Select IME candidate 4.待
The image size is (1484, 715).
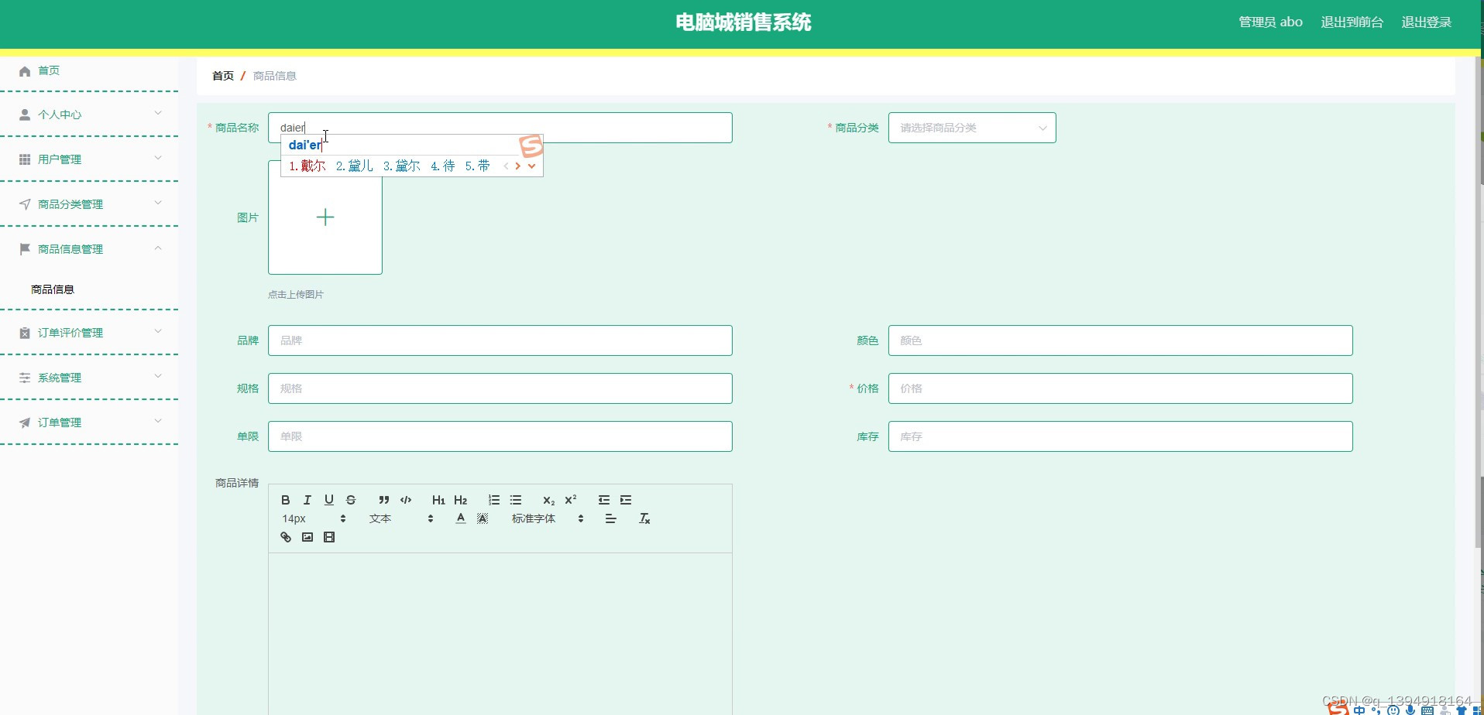[x=442, y=166]
